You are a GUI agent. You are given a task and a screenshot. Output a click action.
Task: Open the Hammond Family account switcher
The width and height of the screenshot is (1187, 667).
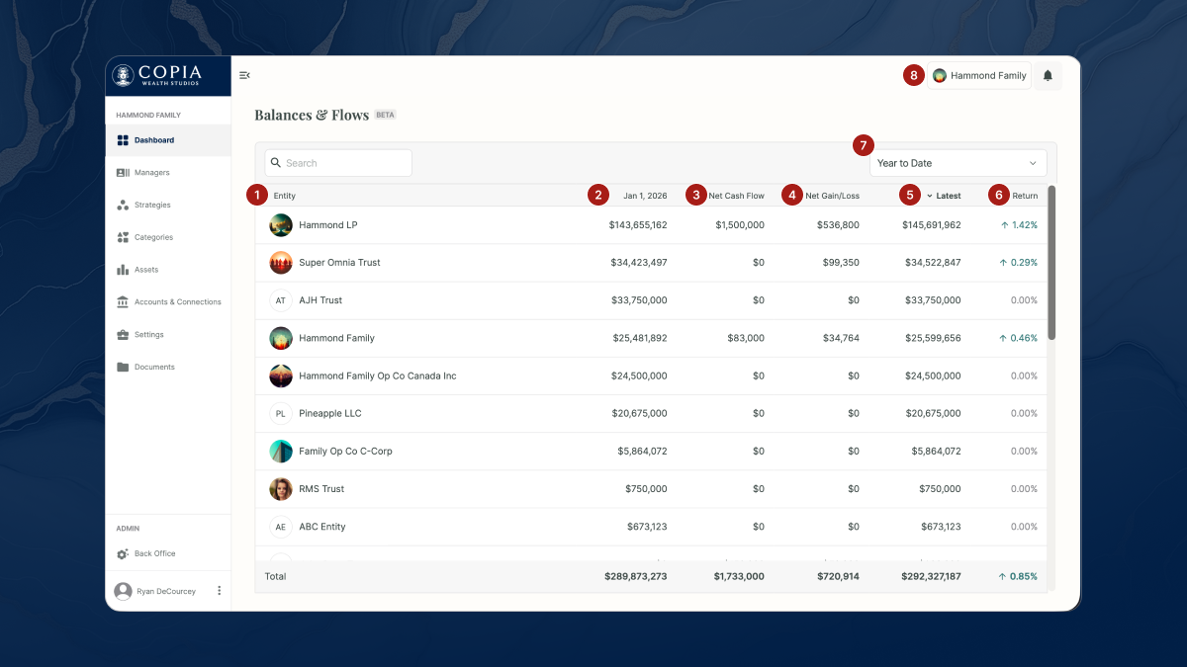[x=978, y=76]
